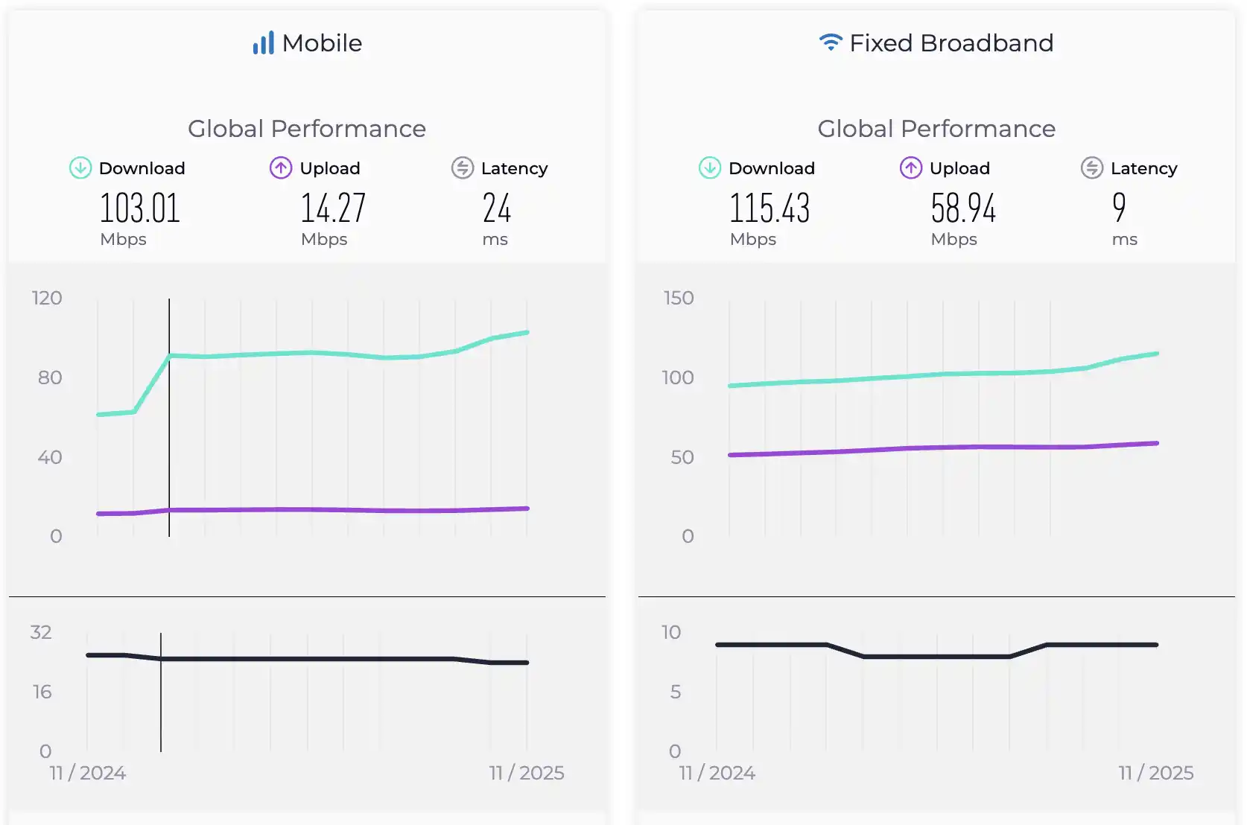Click the Mobile Upload arrow icon
1247x825 pixels.
tap(281, 168)
